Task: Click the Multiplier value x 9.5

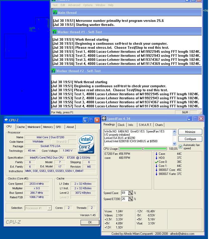Action: [x=37, y=188]
